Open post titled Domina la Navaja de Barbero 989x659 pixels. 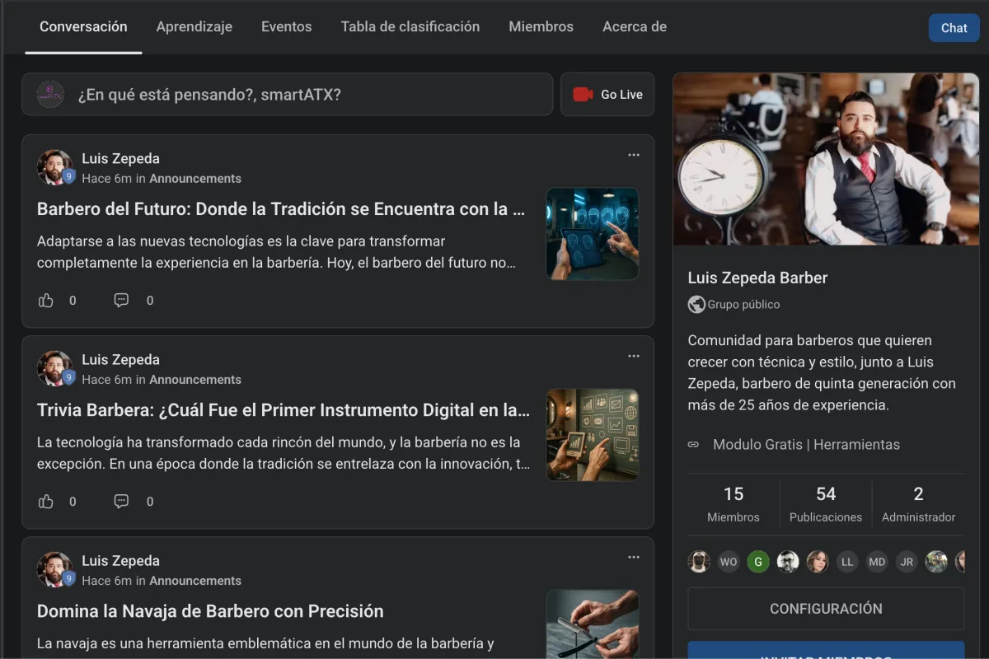tap(210, 611)
